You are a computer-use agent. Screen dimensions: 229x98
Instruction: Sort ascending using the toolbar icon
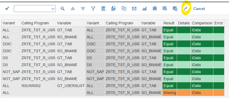point(73,9)
